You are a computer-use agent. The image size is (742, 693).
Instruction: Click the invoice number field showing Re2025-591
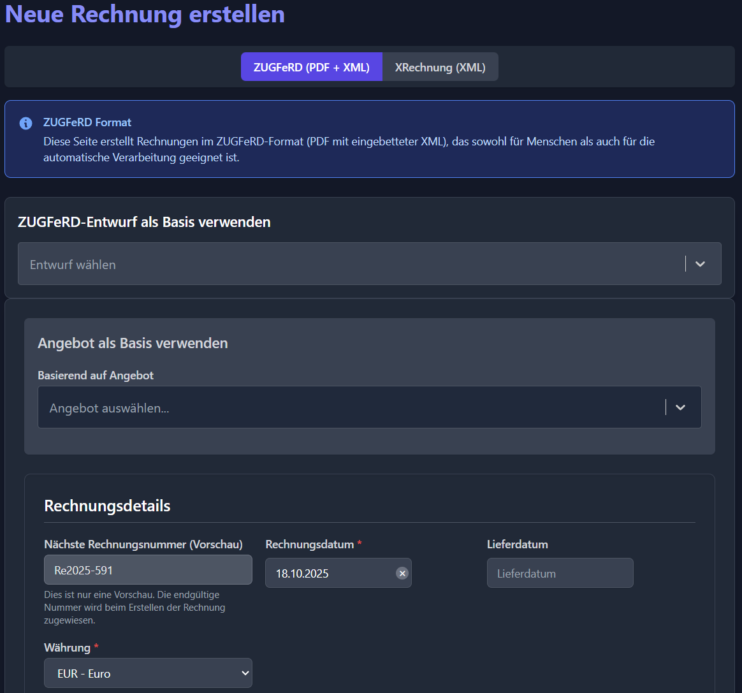coord(148,569)
